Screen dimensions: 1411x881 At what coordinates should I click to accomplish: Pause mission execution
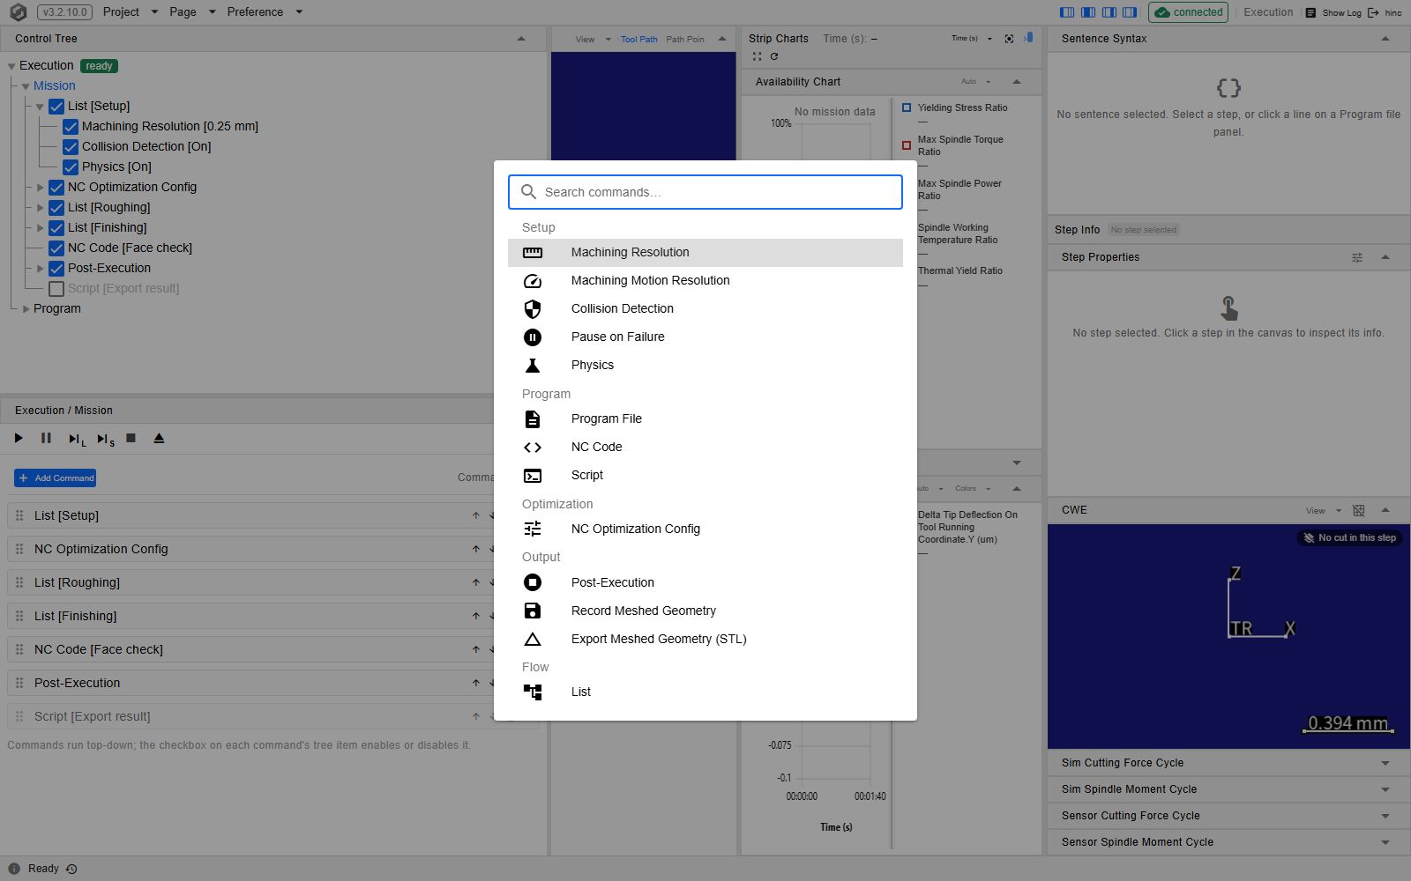(x=46, y=438)
